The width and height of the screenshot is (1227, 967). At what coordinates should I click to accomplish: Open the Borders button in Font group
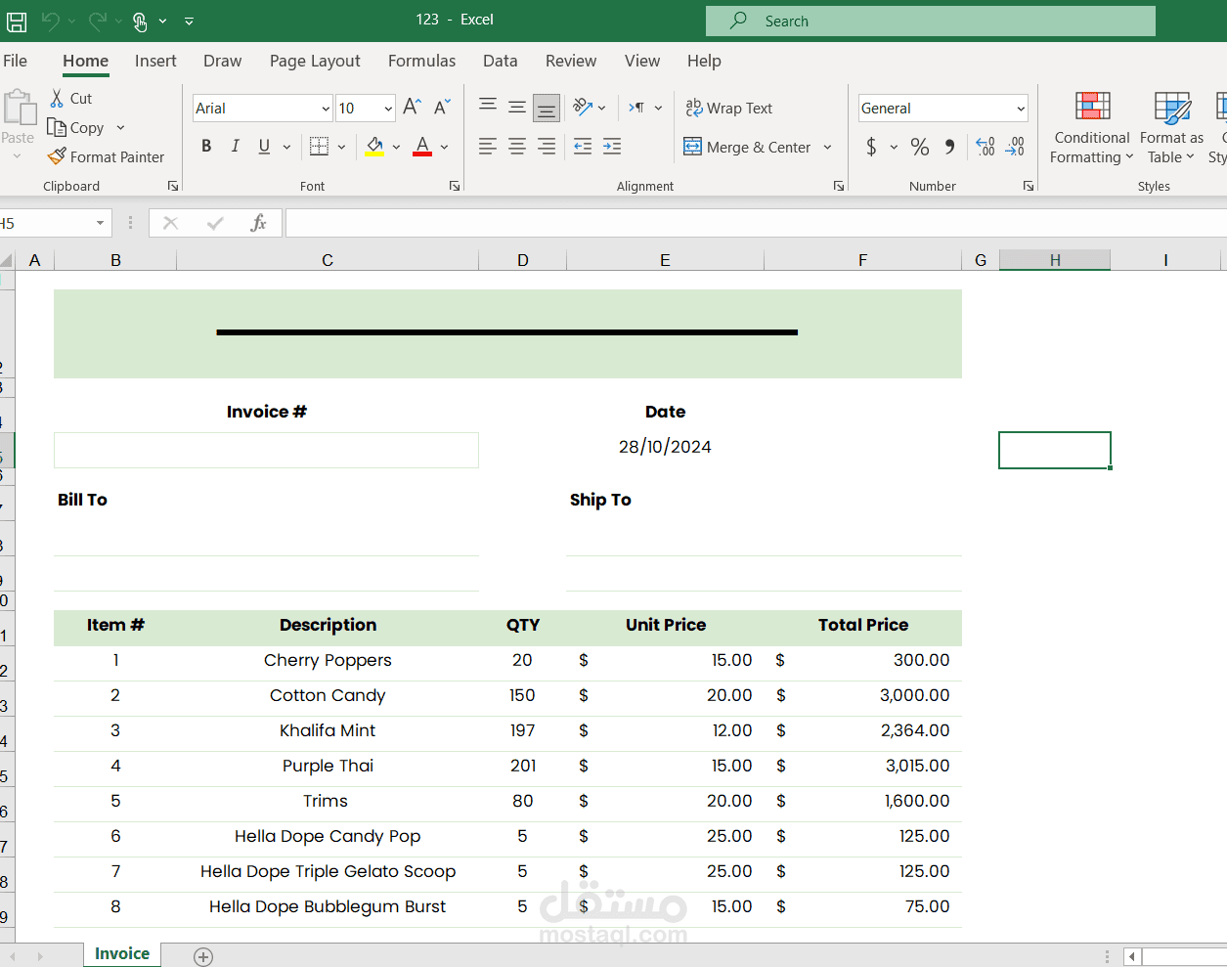(319, 147)
